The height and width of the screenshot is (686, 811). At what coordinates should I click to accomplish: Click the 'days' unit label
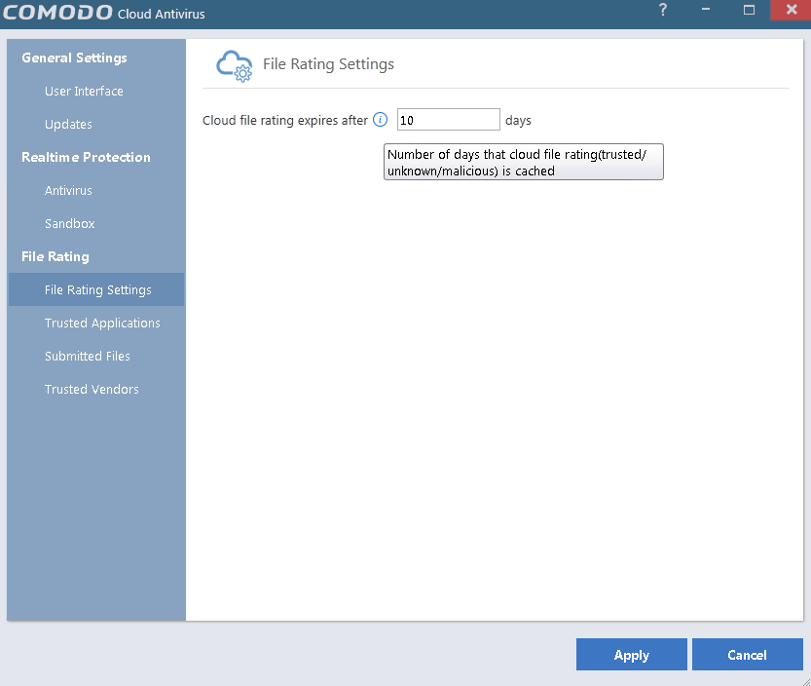518,120
